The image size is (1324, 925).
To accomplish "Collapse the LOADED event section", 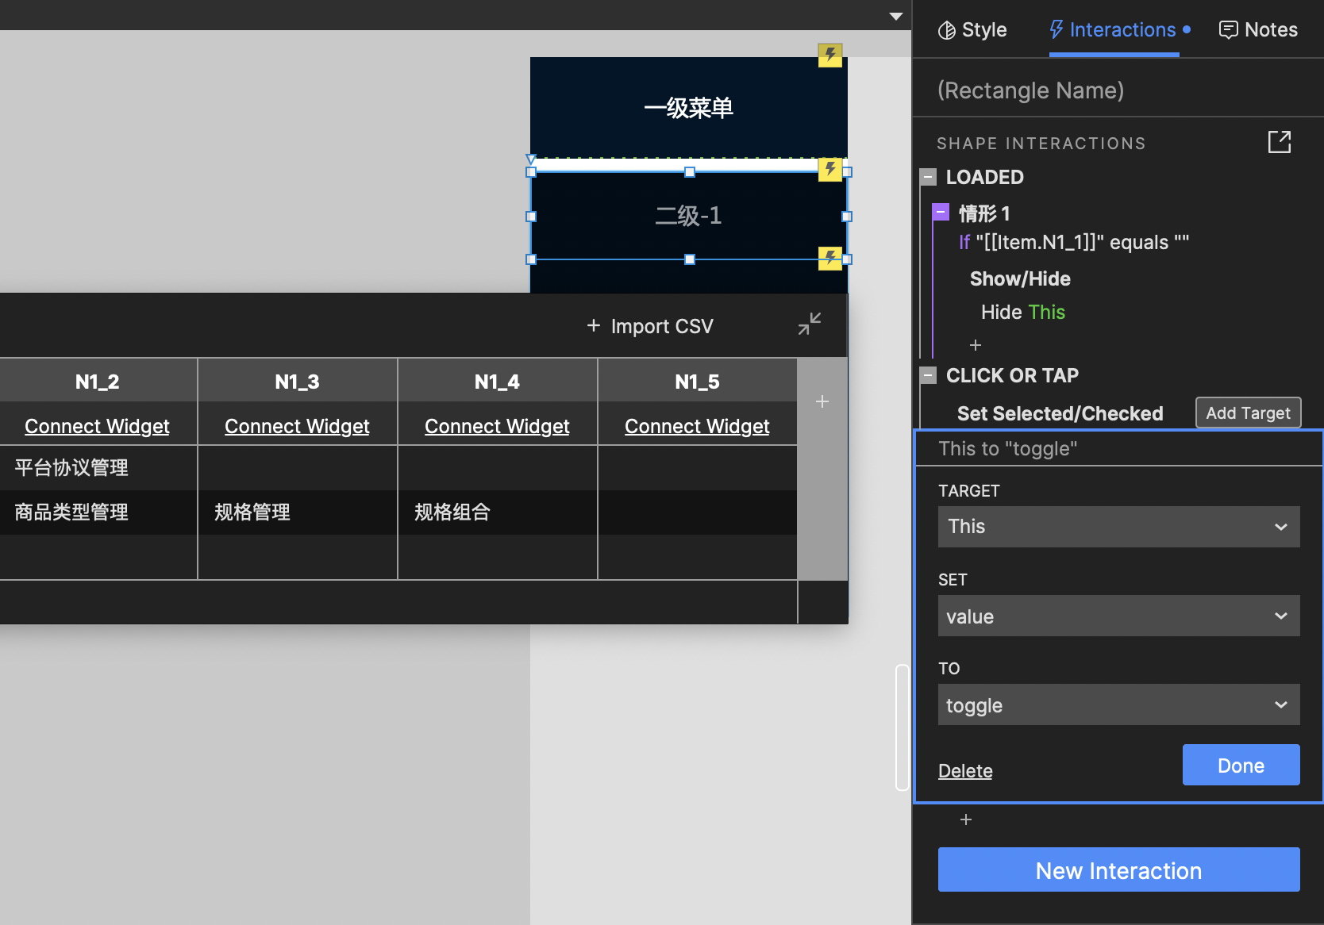I will click(928, 177).
